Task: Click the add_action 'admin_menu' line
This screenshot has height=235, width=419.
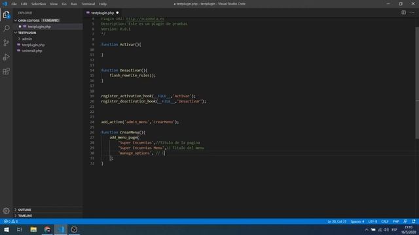Action: [x=140, y=122]
